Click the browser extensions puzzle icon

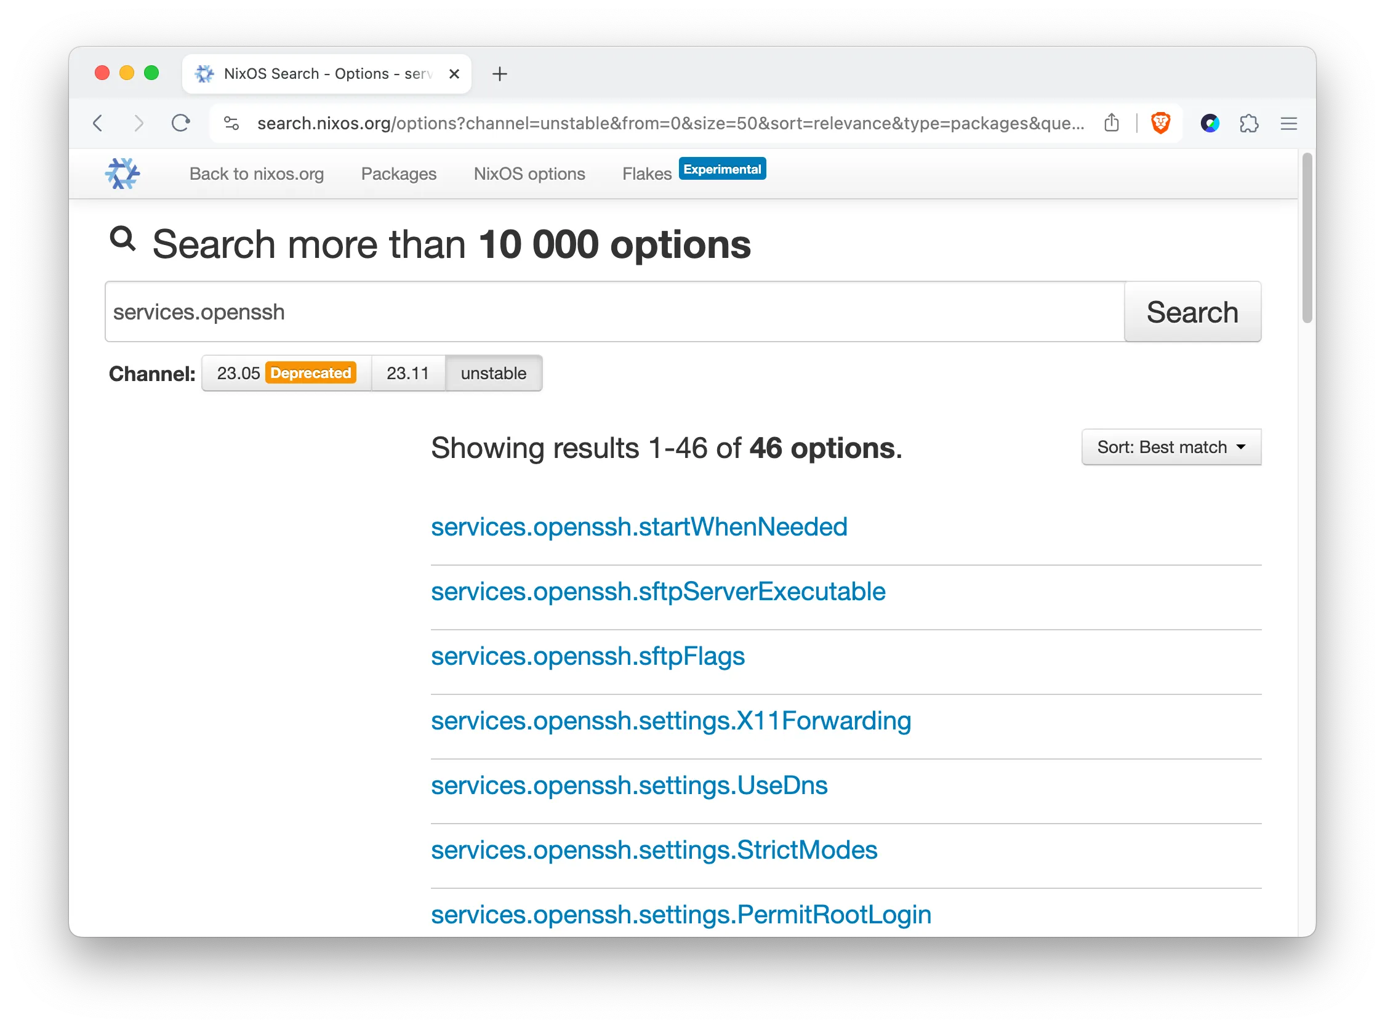[x=1248, y=122]
